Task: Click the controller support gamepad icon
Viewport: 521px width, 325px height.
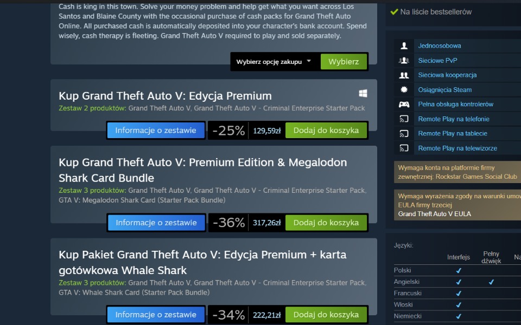Action: click(x=404, y=105)
